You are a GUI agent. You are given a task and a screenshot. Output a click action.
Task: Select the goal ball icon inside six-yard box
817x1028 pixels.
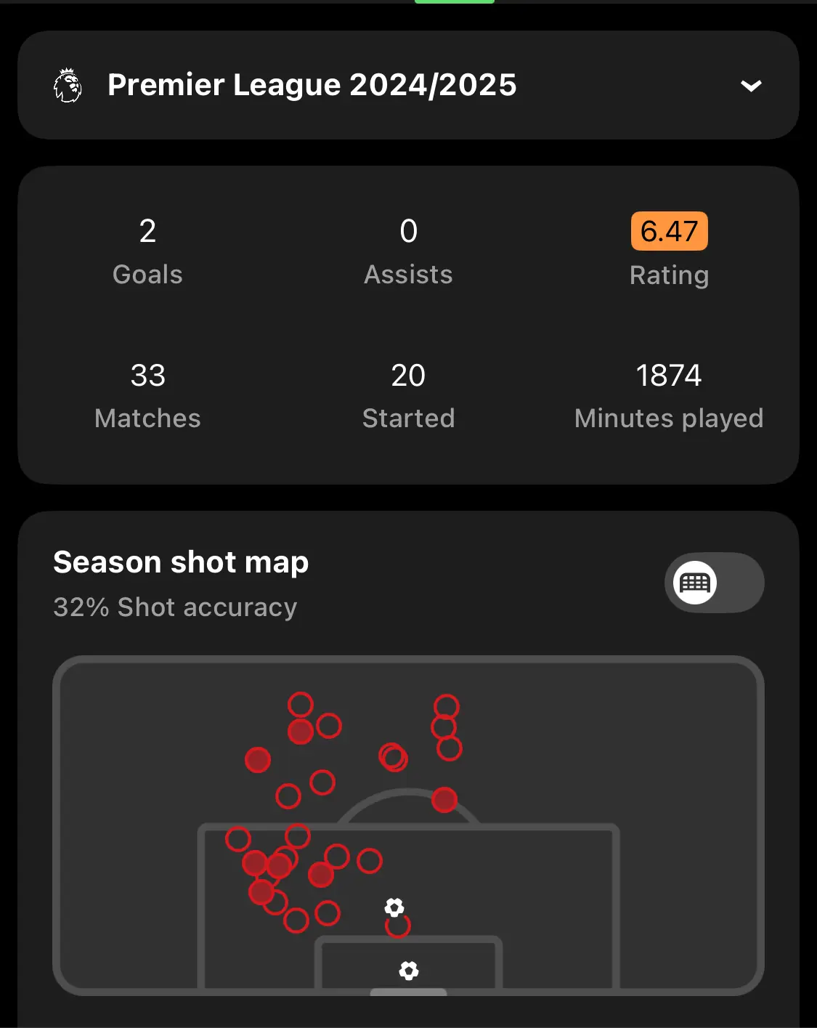coord(409,971)
